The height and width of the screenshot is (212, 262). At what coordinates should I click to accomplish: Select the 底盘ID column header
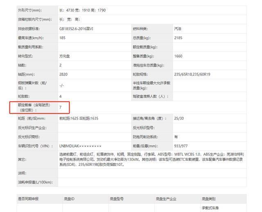[70, 199]
